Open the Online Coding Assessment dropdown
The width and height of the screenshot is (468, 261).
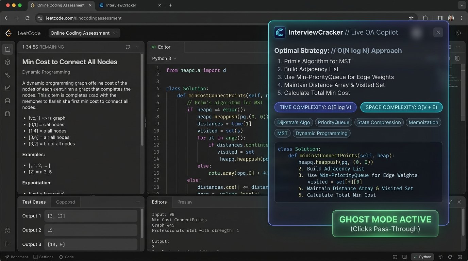point(84,33)
